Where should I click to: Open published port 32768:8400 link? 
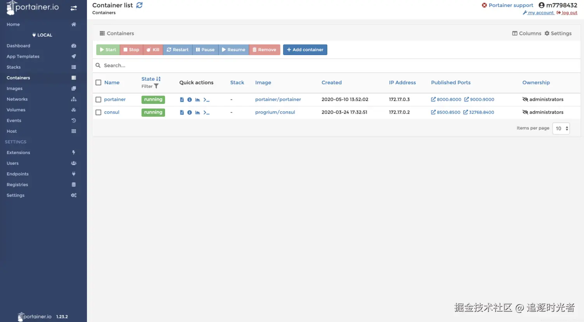tap(479, 112)
